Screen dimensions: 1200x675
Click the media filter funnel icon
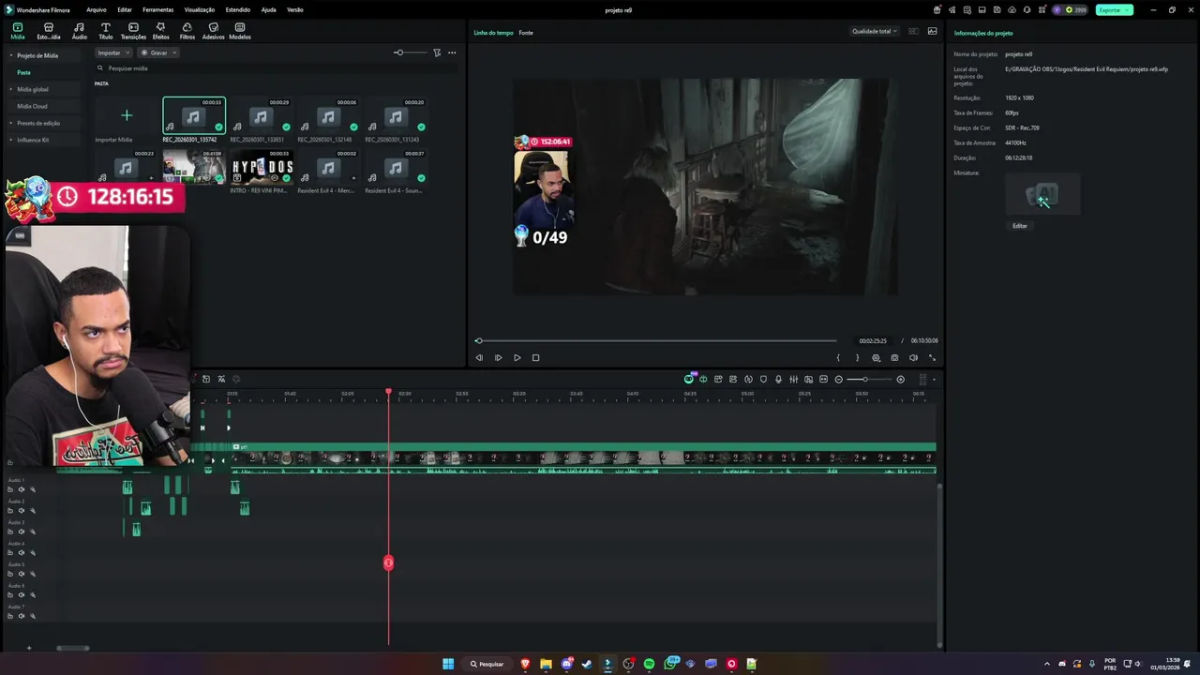pyautogui.click(x=437, y=52)
